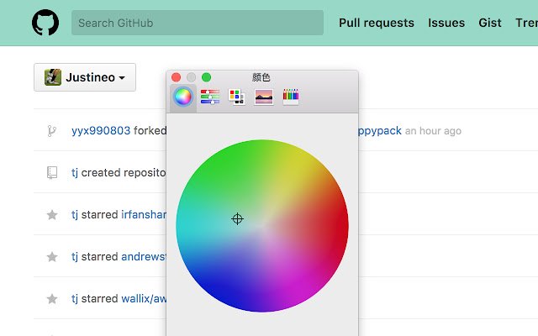The image size is (538, 336).
Task: Click the Justineo avatar image
Action: [x=53, y=77]
